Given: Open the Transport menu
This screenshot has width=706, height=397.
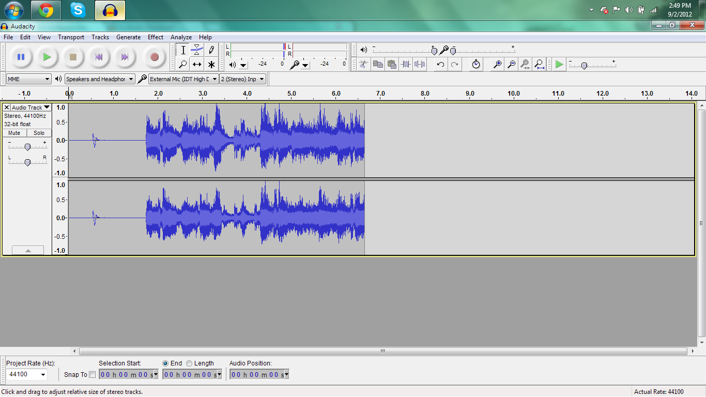Looking at the screenshot, I should point(71,37).
